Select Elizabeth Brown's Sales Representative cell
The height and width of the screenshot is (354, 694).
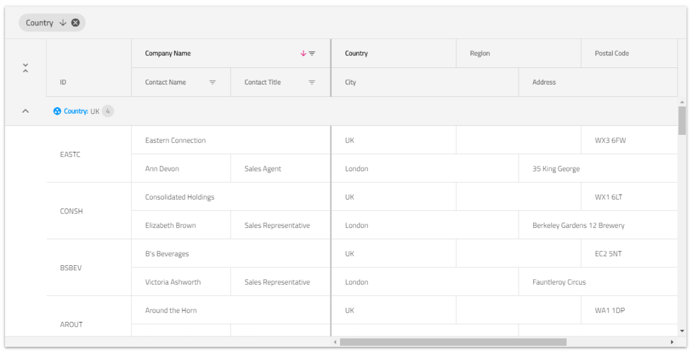[x=281, y=225]
